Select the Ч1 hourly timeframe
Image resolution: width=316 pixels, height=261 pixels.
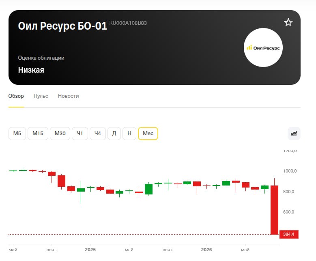(x=80, y=133)
